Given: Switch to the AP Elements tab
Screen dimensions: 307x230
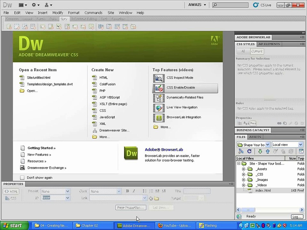Looking at the screenshot, I should [269, 44].
